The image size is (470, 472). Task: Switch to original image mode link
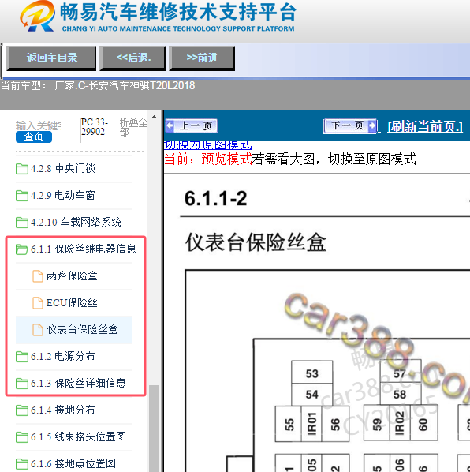pos(208,145)
